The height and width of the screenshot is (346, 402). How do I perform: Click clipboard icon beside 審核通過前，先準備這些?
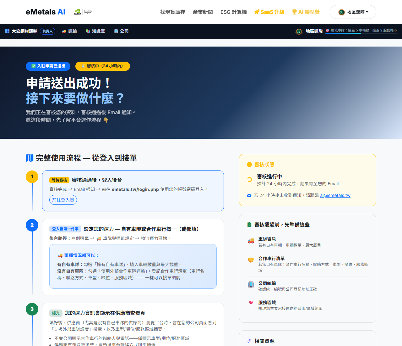click(x=249, y=225)
